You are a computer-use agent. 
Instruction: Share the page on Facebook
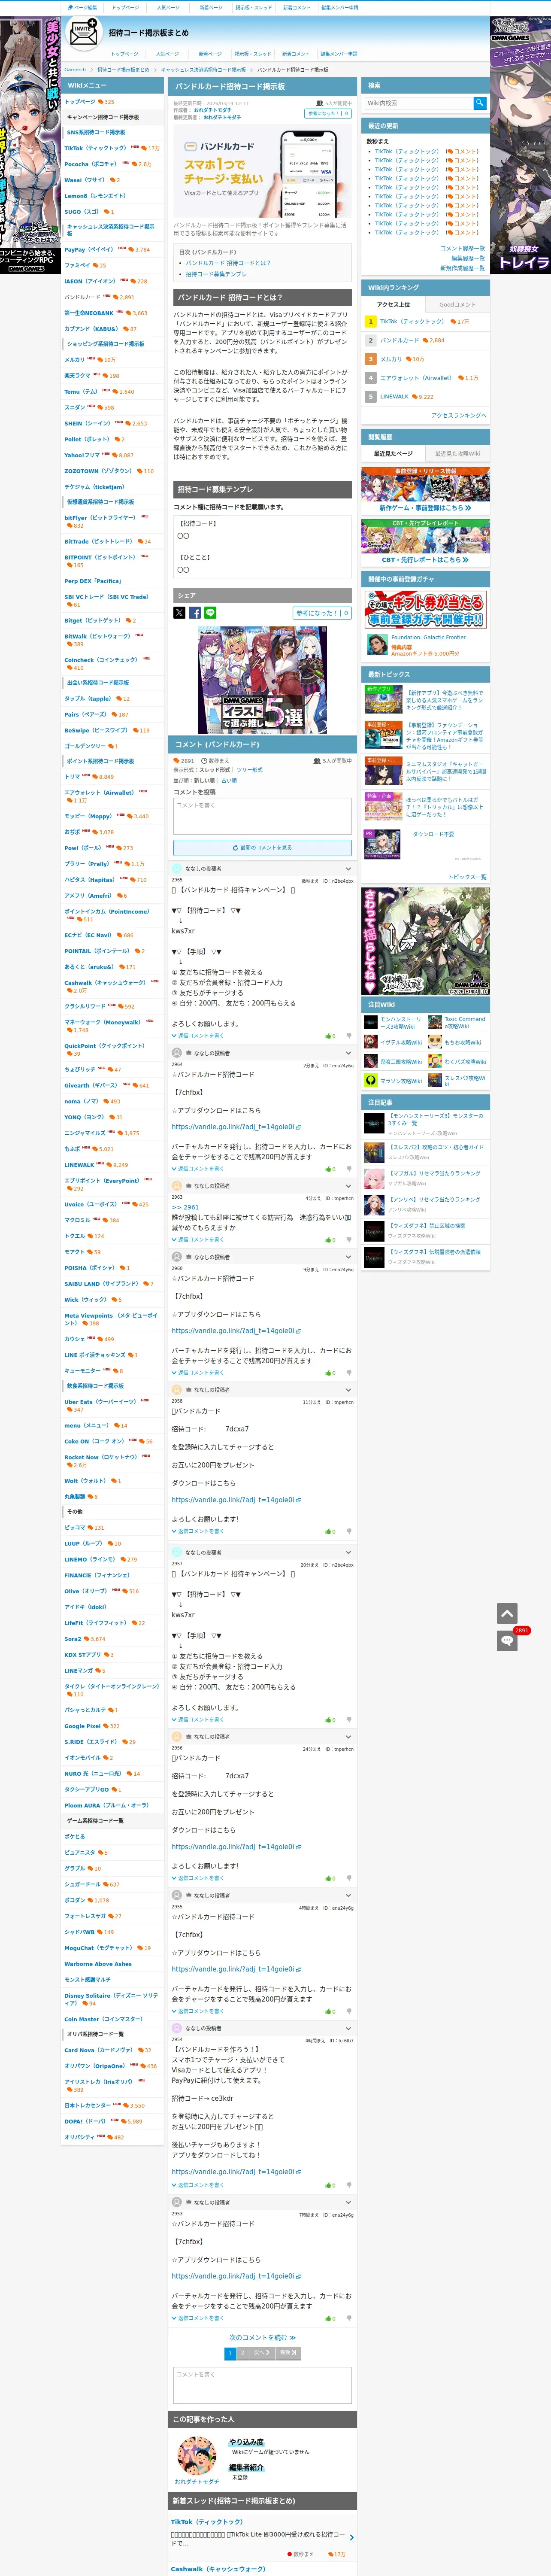(195, 613)
